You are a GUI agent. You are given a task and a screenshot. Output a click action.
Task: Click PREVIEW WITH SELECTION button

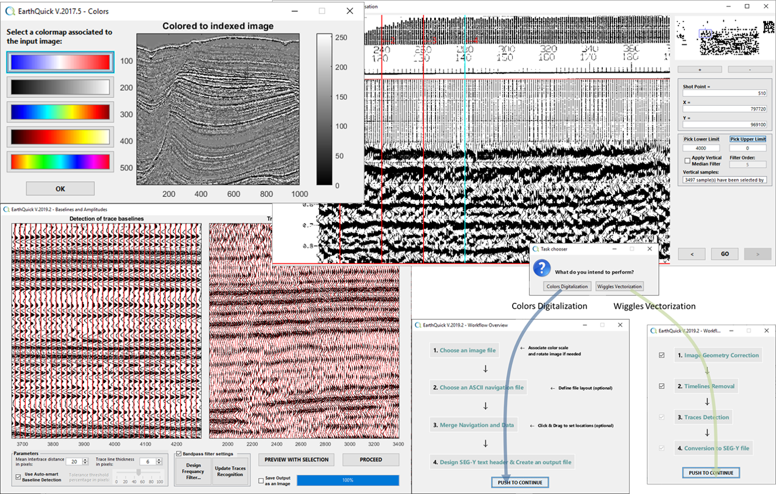296,460
